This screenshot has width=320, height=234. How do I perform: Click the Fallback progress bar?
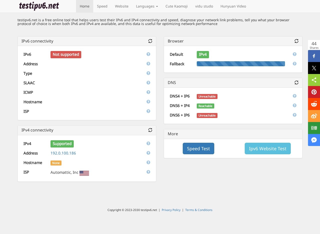click(241, 64)
